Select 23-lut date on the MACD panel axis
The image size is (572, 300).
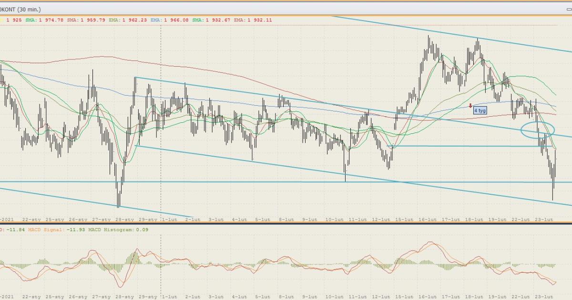[x=544, y=297]
